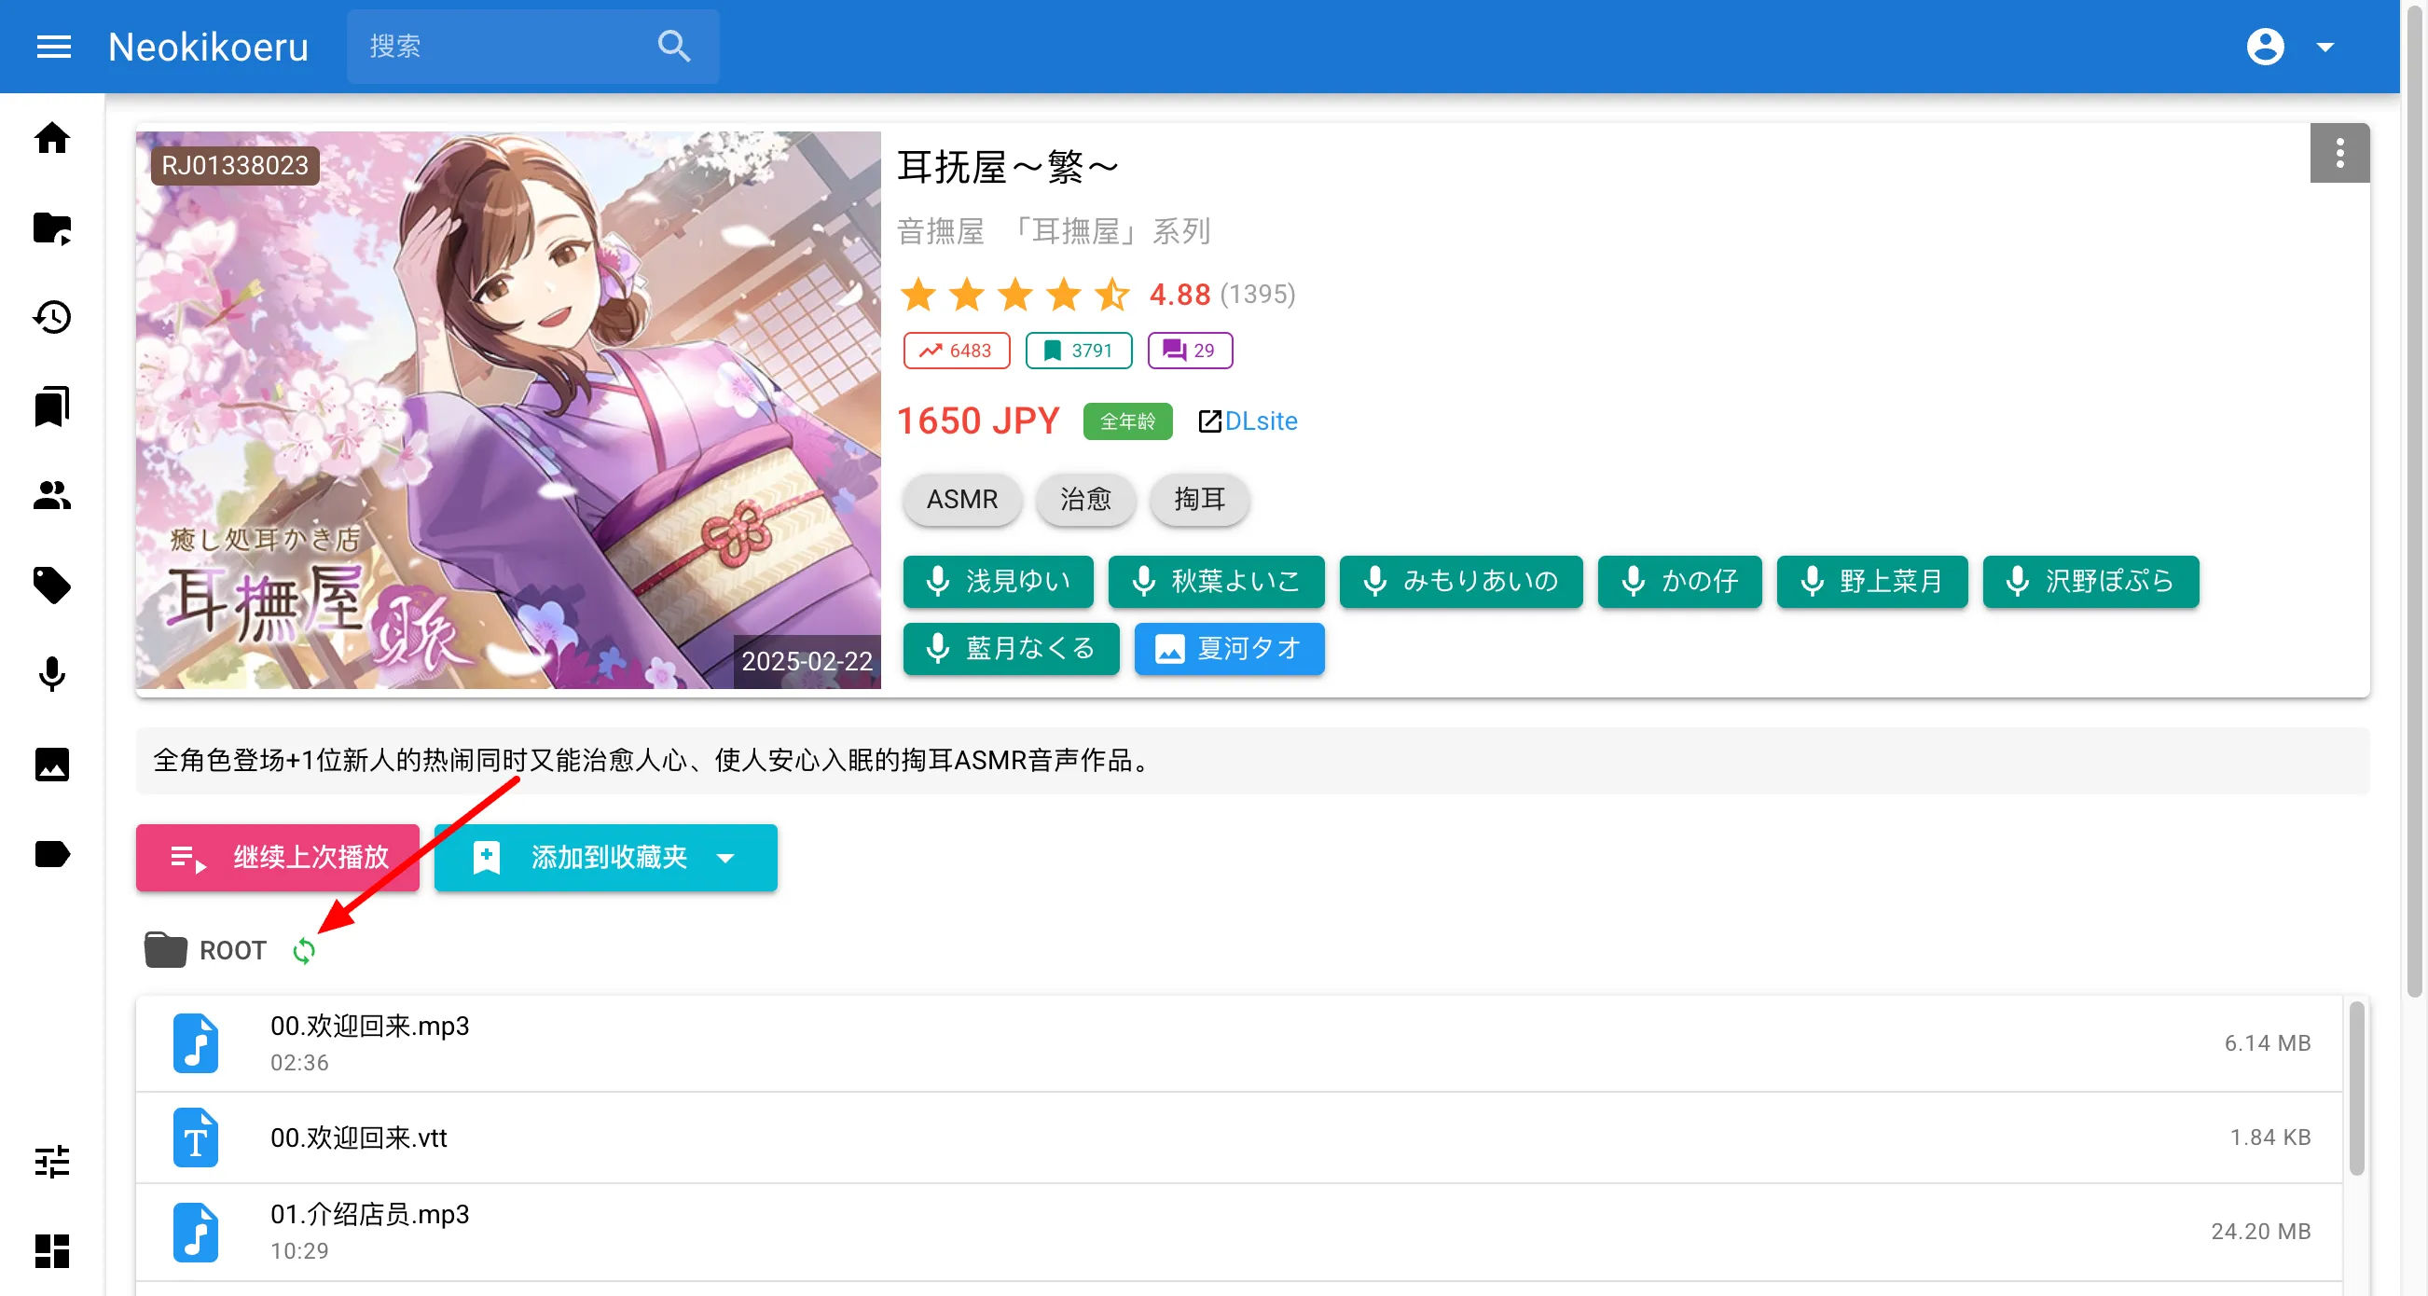Click voice actor 秋葉よいこ chip
The height and width of the screenshot is (1296, 2428).
coord(1216,582)
